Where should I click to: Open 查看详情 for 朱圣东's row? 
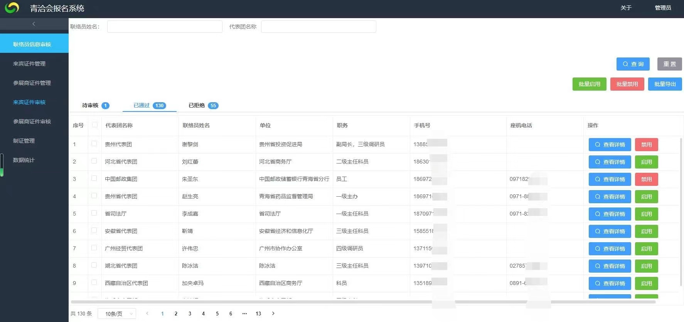tap(610, 179)
